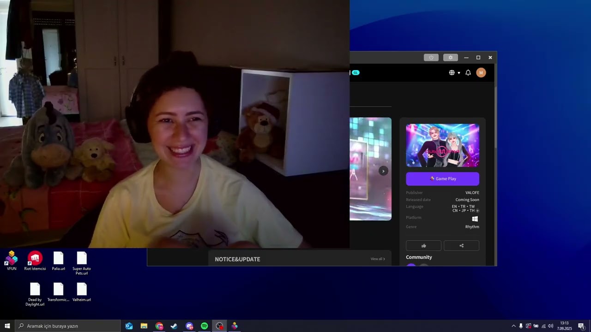Image resolution: width=591 pixels, height=332 pixels.
Task: Click the taskbar search box
Action: click(68, 326)
